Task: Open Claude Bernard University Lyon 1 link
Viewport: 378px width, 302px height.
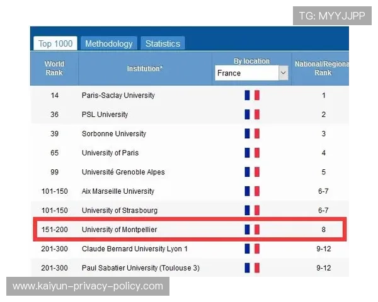Action: click(x=135, y=249)
